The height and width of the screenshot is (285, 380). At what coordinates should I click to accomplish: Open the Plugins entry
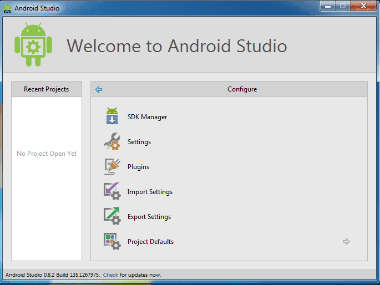point(138,167)
